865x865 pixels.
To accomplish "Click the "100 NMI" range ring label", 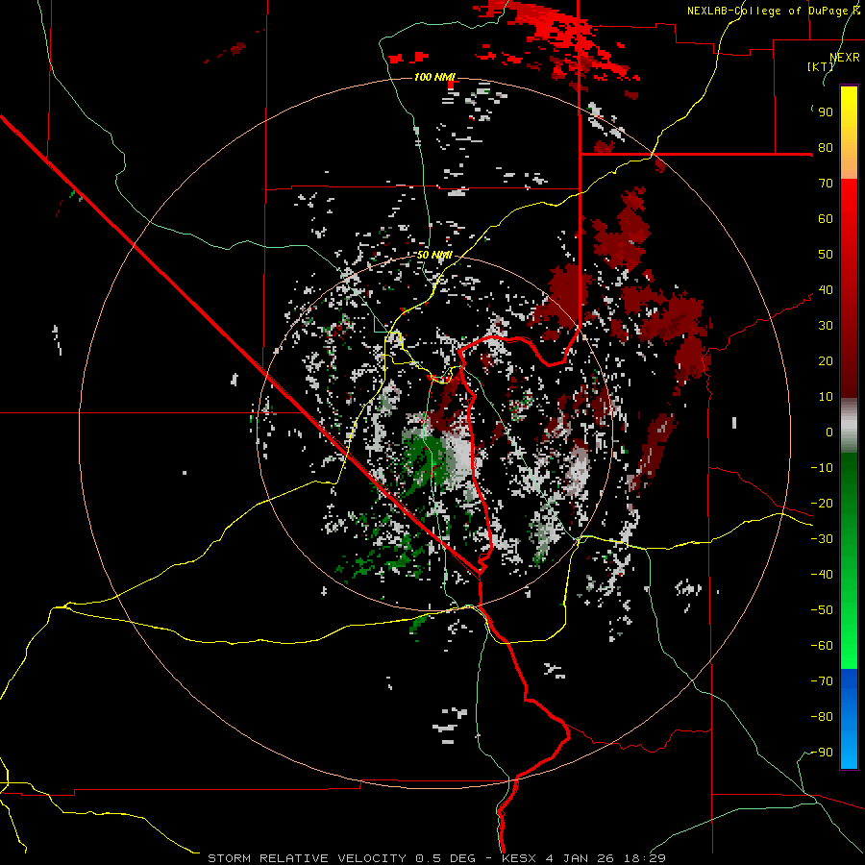I will [x=434, y=77].
